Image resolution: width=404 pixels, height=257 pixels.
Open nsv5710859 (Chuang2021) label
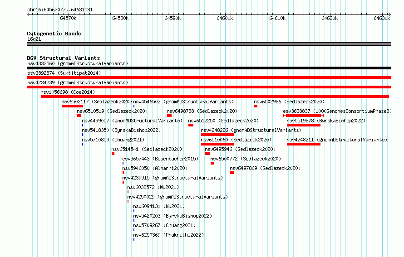(x=113, y=140)
